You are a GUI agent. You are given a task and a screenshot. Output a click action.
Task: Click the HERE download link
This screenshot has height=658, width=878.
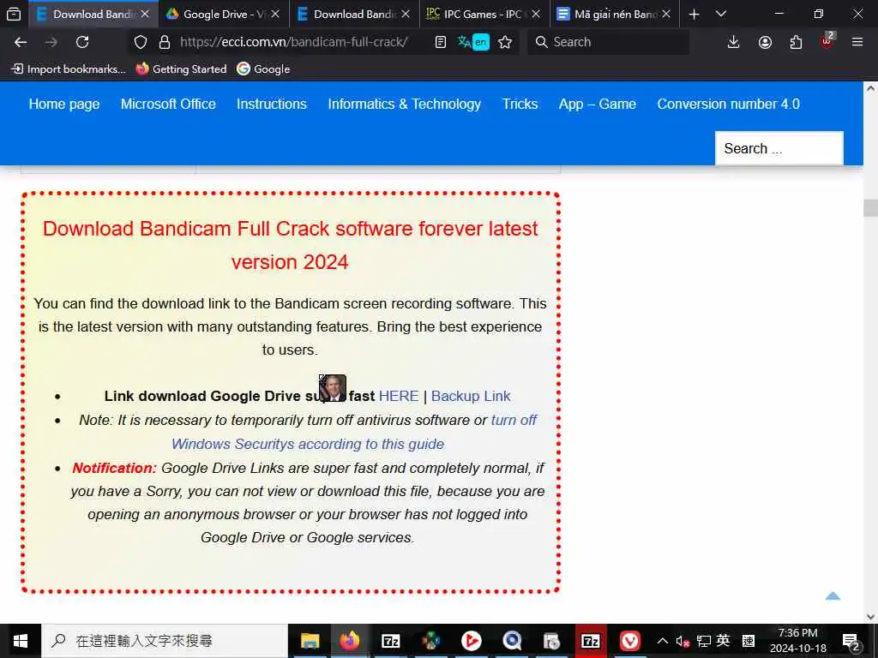click(399, 396)
